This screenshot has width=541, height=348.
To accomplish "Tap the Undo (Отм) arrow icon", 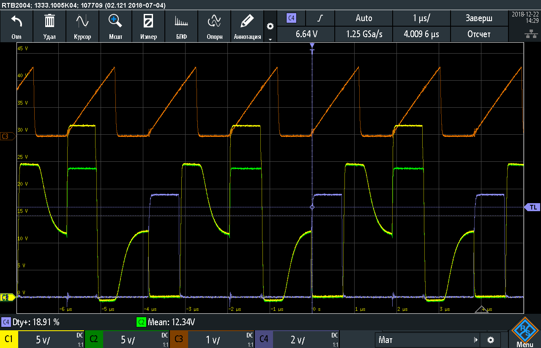I will [16, 26].
